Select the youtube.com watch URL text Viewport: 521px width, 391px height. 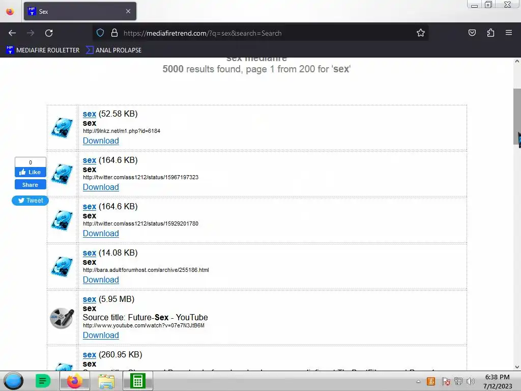[143, 325]
